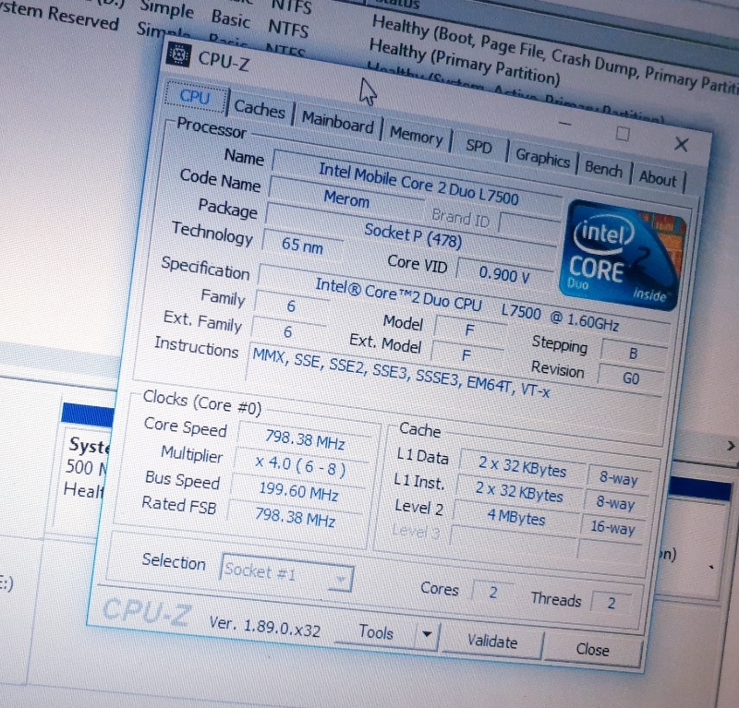Image resolution: width=739 pixels, height=708 pixels.
Task: Click the Core Speed value field
Action: click(x=304, y=436)
